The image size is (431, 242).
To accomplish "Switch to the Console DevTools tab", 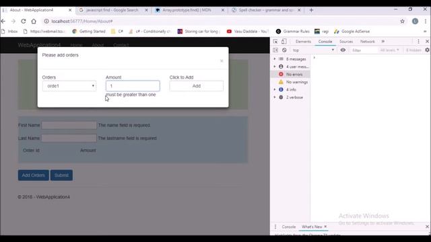I will tap(325, 42).
